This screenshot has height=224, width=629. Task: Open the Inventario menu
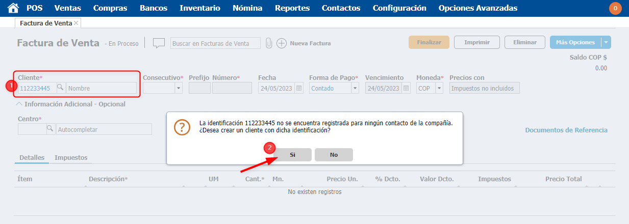pos(200,8)
